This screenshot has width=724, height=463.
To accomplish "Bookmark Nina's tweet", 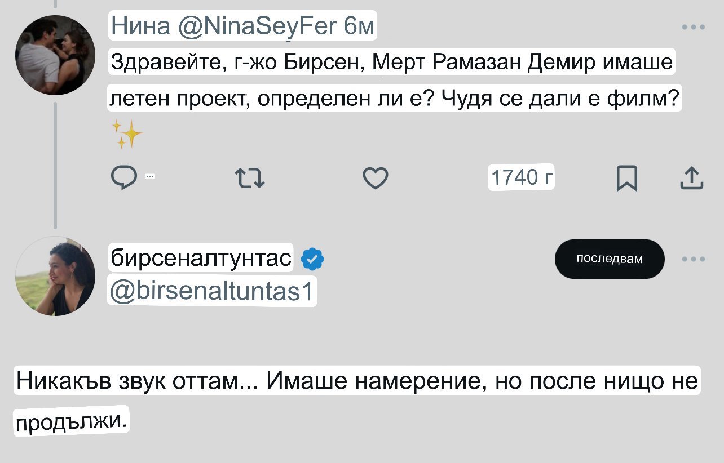I will point(626,178).
